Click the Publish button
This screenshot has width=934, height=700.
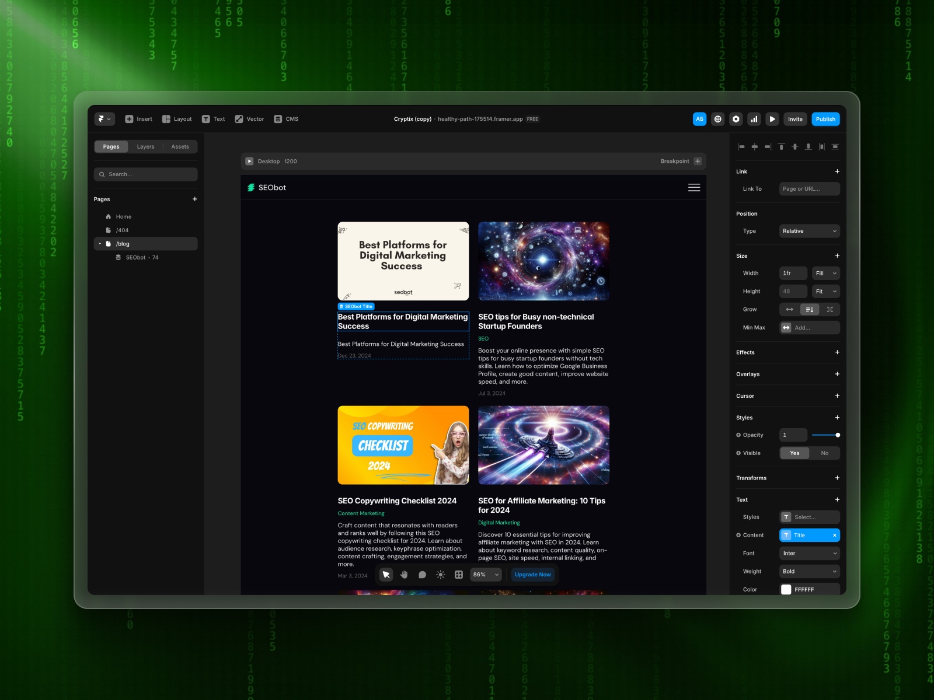click(x=825, y=118)
